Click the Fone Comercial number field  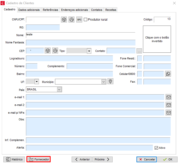pos(157,66)
